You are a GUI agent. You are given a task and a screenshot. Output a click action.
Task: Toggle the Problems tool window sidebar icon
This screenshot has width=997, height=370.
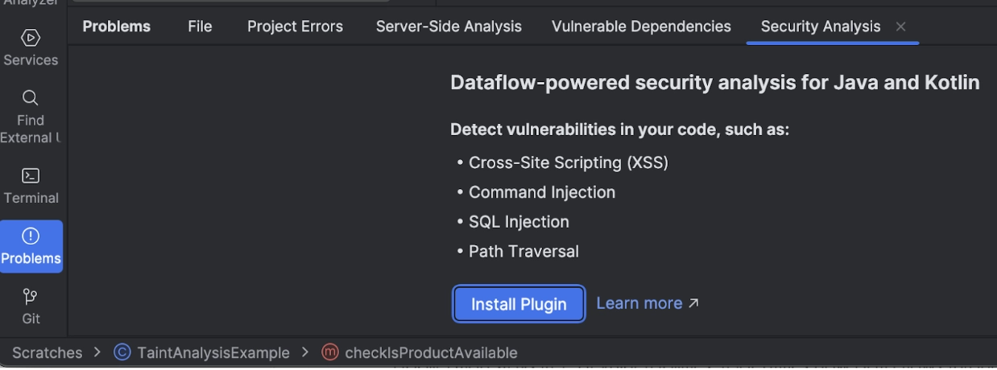click(31, 246)
